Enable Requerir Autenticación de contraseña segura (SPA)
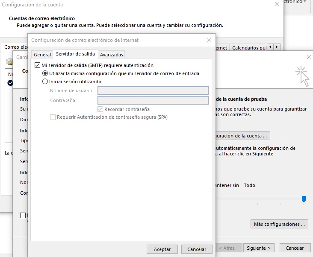Image resolution: width=313 pixels, height=257 pixels. coord(53,117)
